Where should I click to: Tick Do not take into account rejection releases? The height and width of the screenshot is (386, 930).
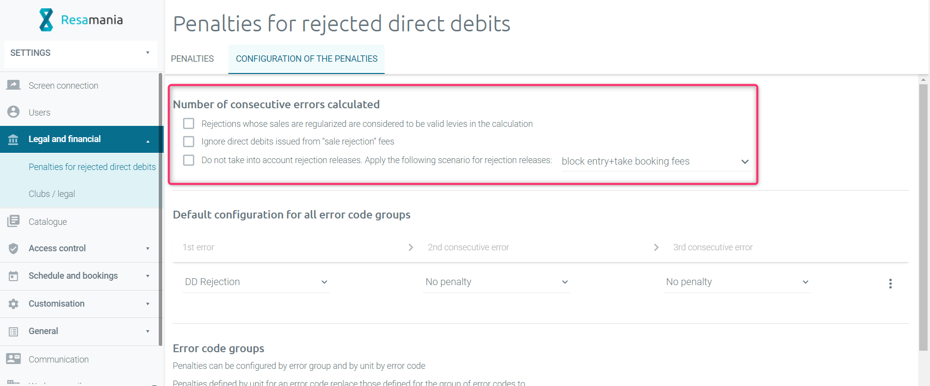(x=189, y=160)
